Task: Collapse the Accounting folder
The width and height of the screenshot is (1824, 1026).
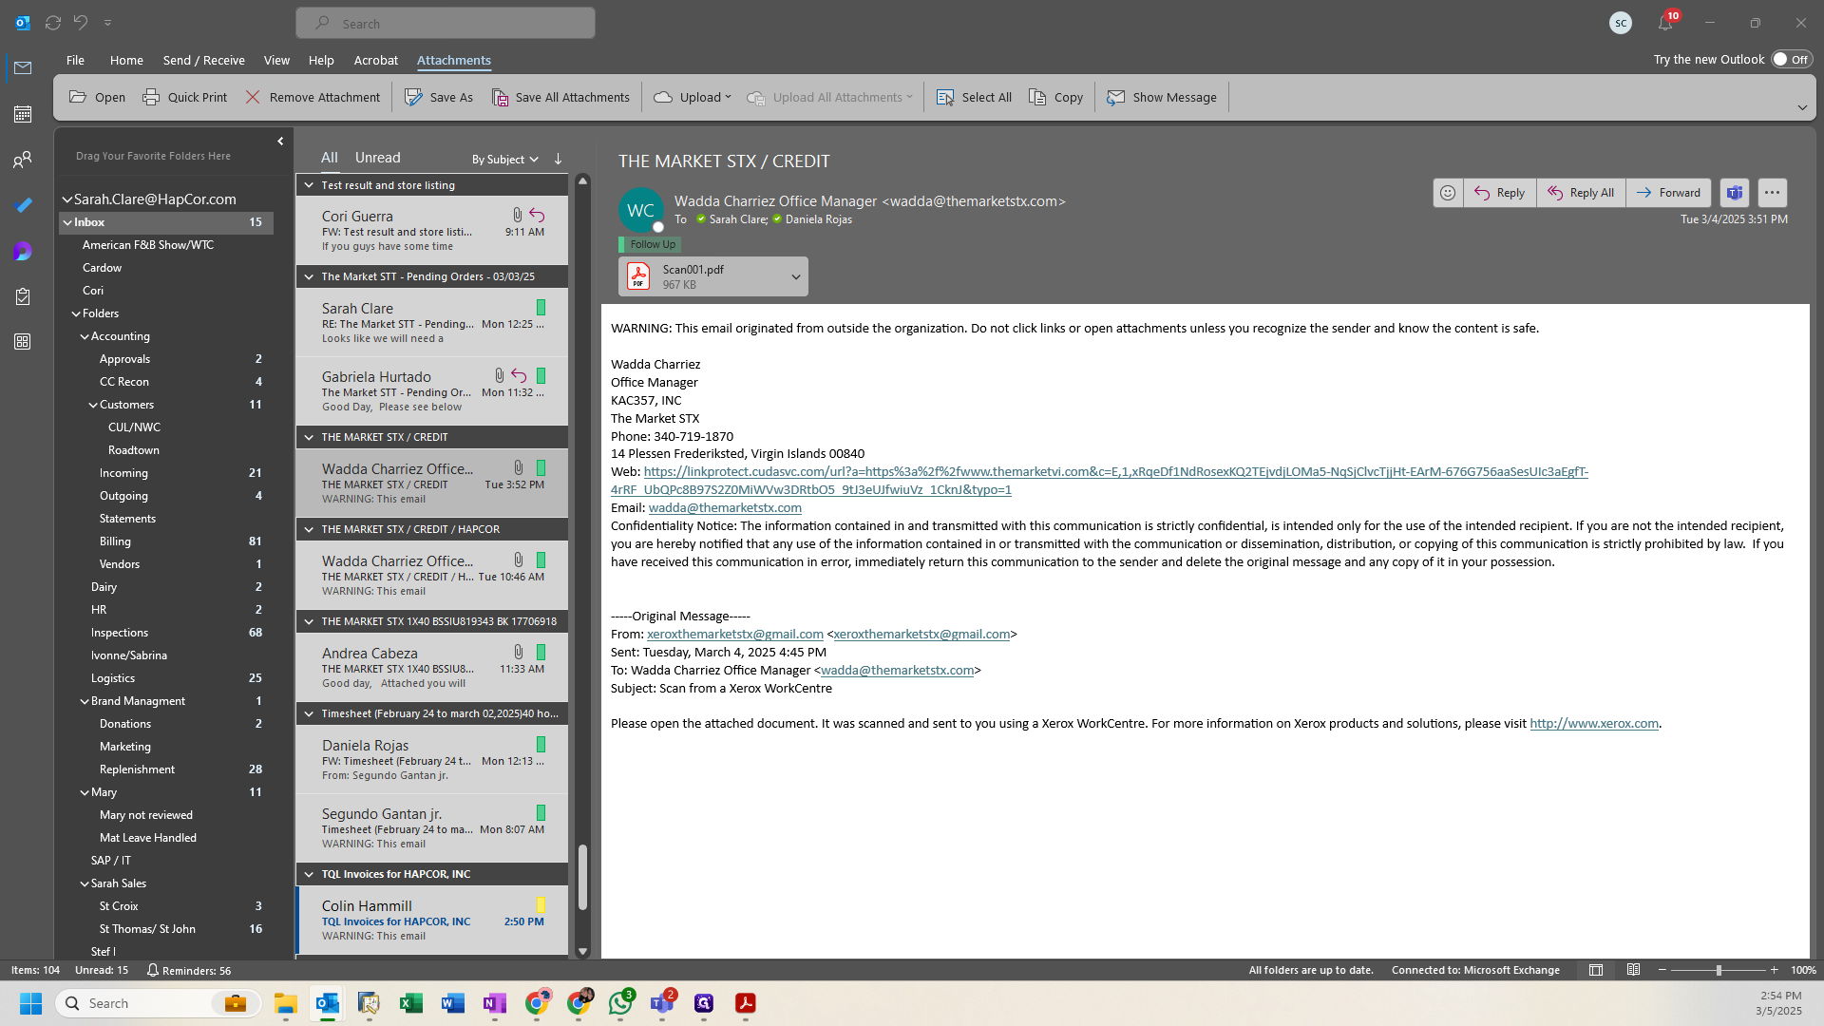Action: click(x=85, y=336)
